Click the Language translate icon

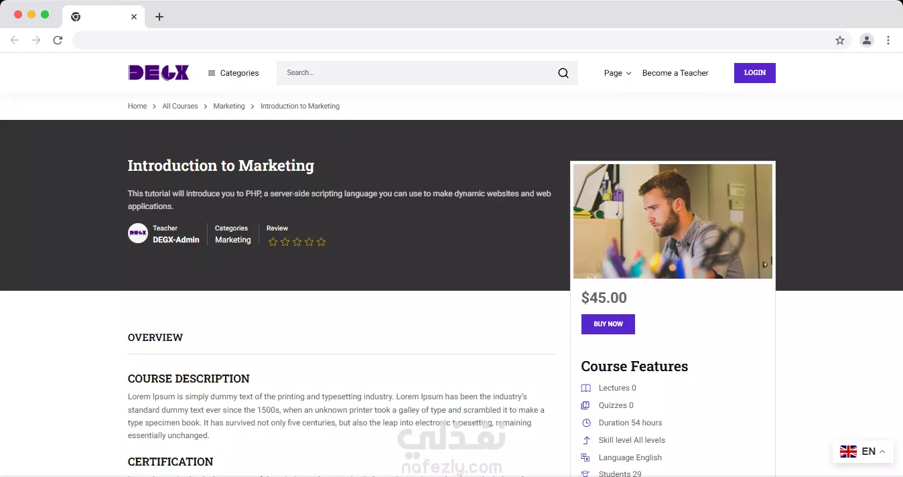[x=586, y=458]
